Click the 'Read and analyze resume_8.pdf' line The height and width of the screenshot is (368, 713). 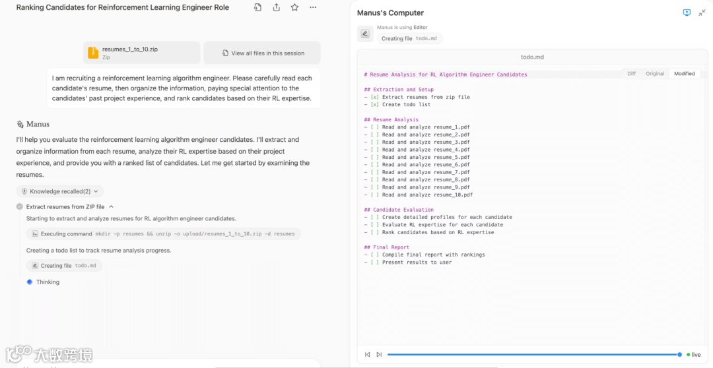click(417, 180)
